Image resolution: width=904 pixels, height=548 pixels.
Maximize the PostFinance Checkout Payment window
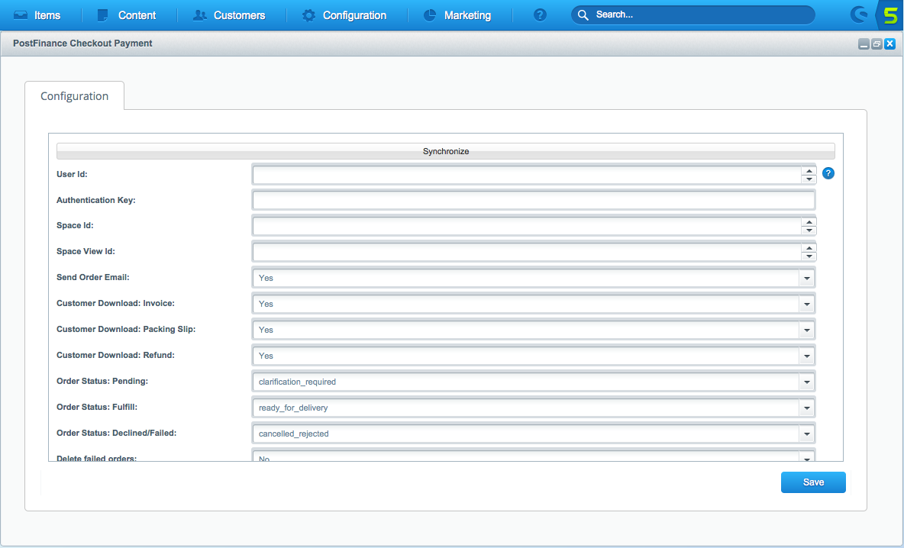(877, 44)
